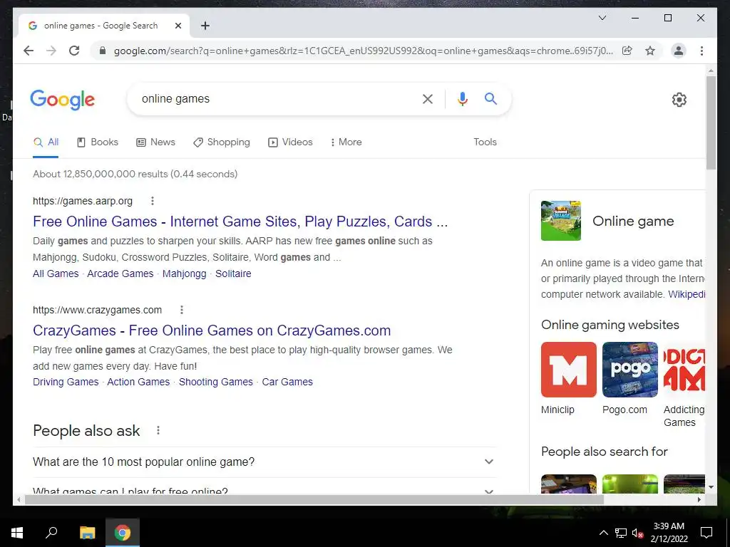Open the Windows notification center

(x=706, y=533)
